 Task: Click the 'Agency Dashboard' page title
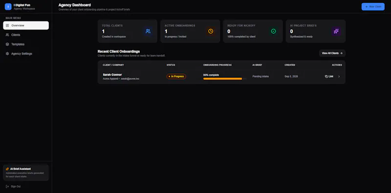[75, 5]
